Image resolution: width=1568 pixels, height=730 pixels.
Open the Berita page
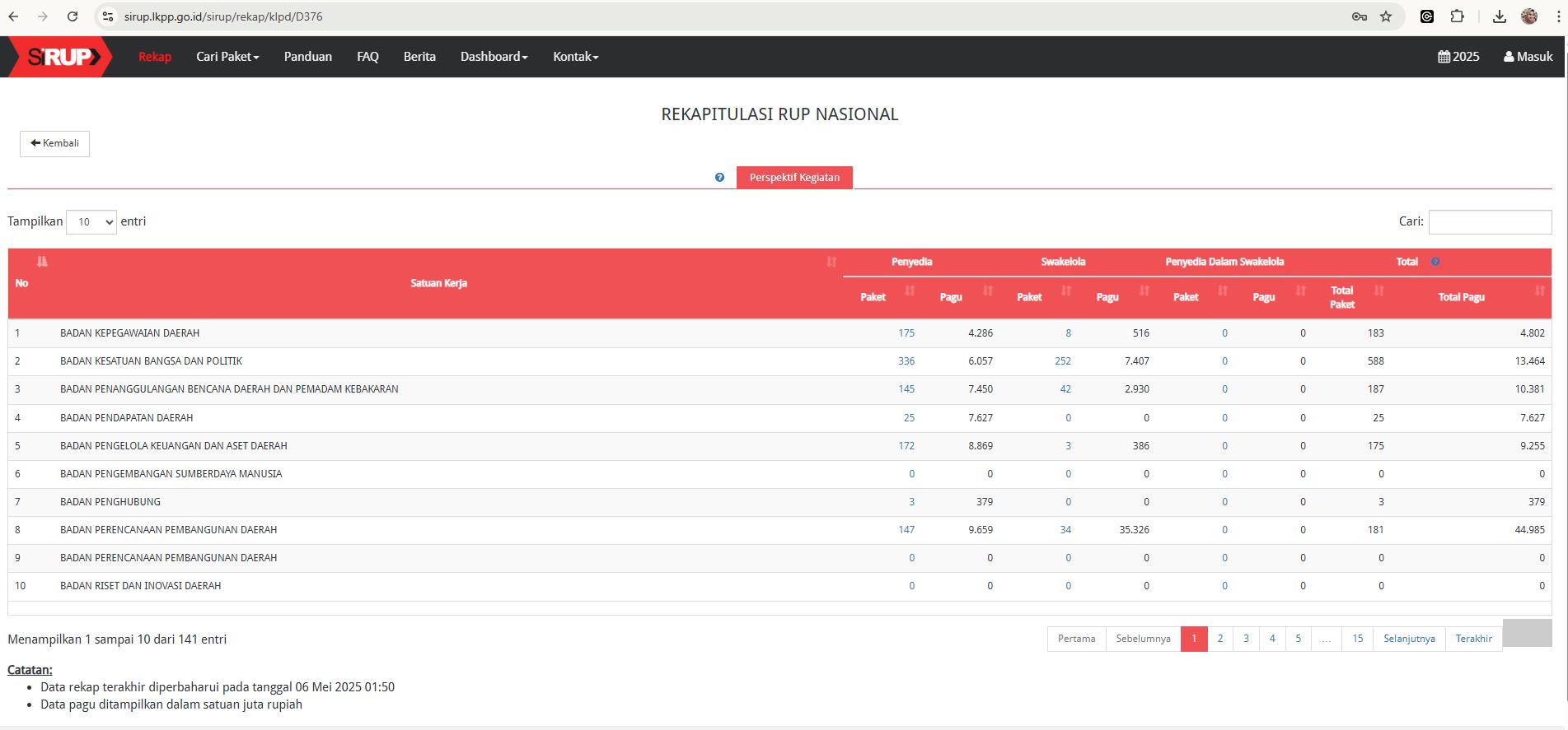point(419,57)
